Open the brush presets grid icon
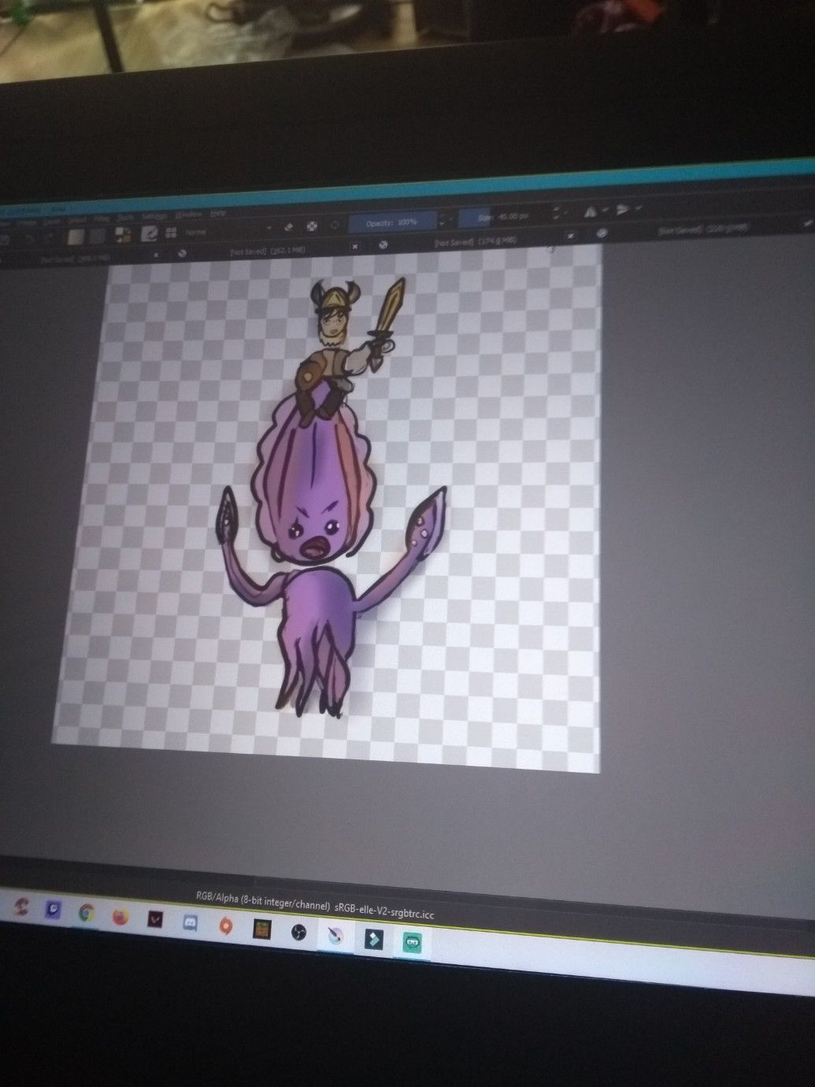Screen dimensions: 815x1087 point(171,233)
